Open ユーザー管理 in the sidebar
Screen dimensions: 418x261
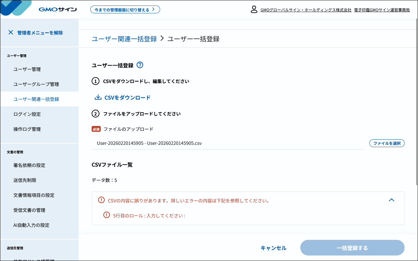pos(27,69)
